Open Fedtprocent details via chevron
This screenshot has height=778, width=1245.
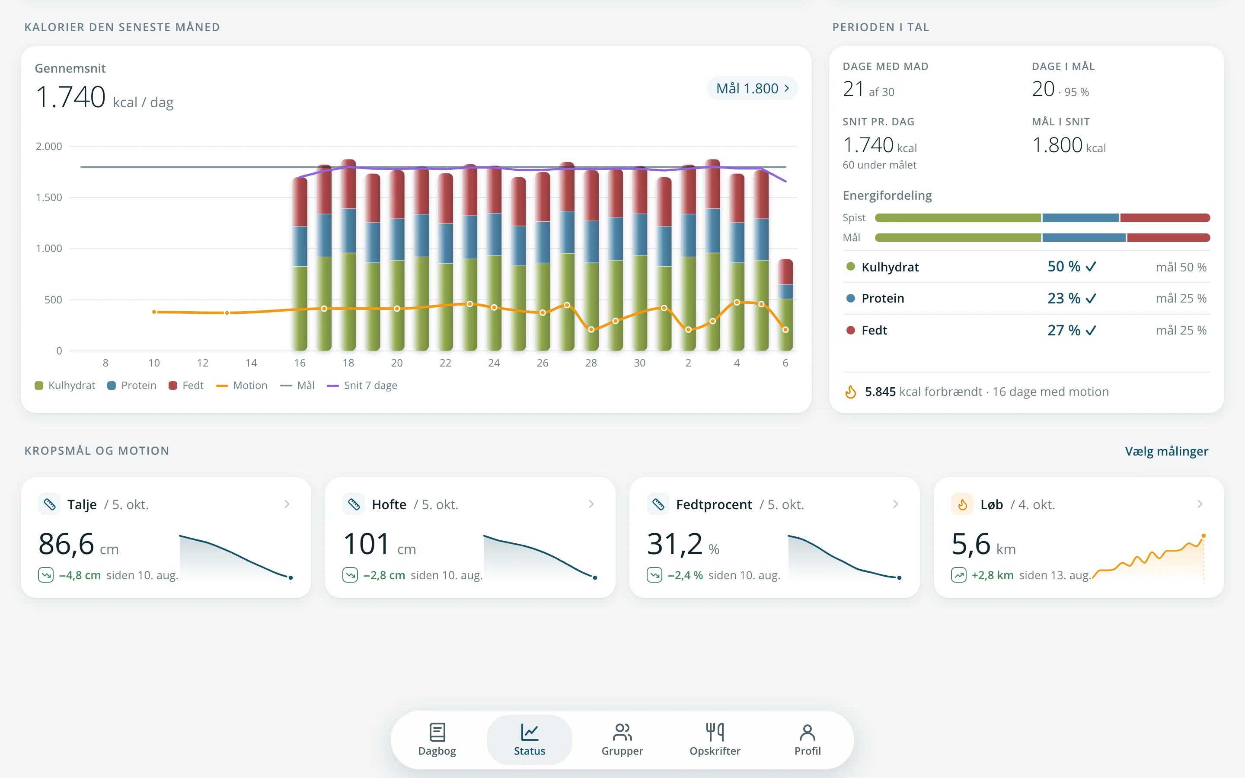tap(896, 504)
